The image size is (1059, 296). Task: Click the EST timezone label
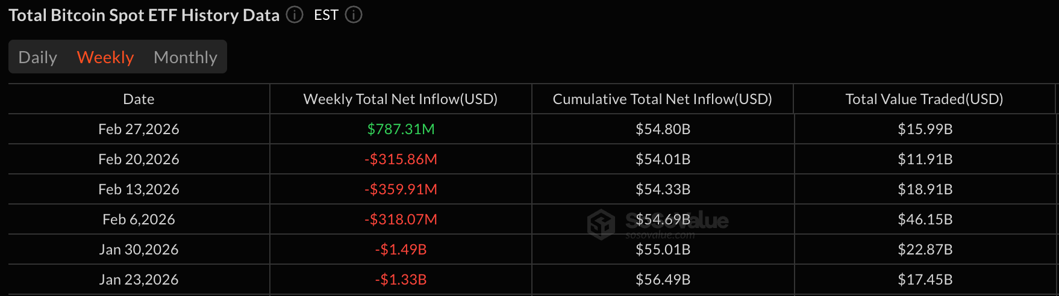[326, 15]
